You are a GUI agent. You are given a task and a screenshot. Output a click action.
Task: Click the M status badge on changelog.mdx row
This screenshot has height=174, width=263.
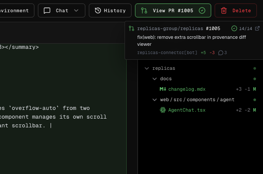(254, 89)
